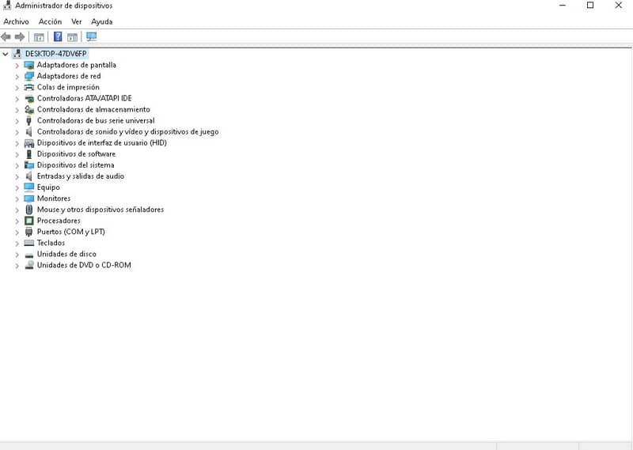
Task: Click the action pane toolbar icon
Action: 72,37
